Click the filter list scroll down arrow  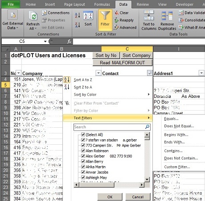coord(147,179)
